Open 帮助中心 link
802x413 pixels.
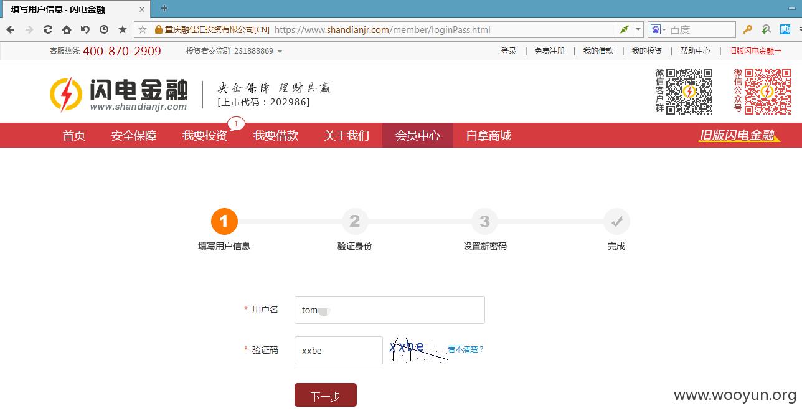[696, 51]
